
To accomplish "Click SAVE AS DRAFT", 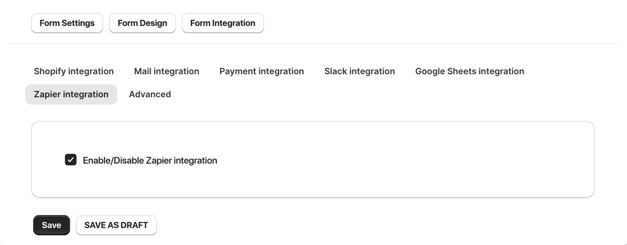I will pyautogui.click(x=116, y=225).
